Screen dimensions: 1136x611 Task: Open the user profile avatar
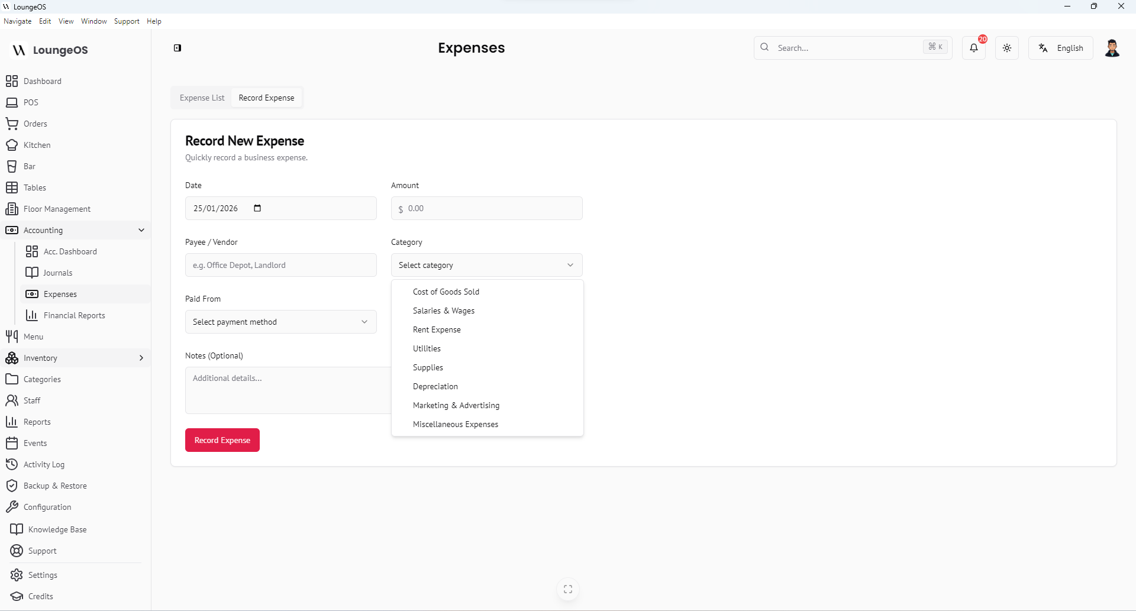[1112, 48]
